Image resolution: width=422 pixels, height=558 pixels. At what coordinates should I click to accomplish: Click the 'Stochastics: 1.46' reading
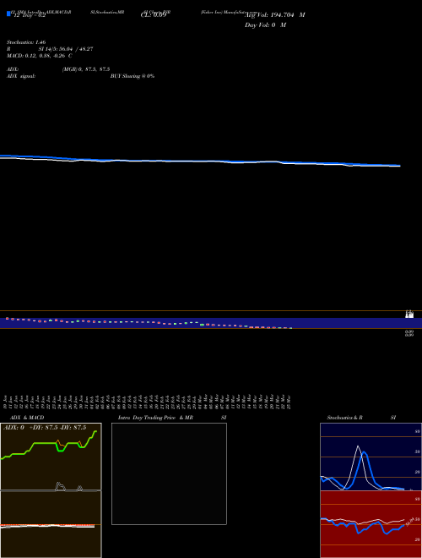point(26,42)
